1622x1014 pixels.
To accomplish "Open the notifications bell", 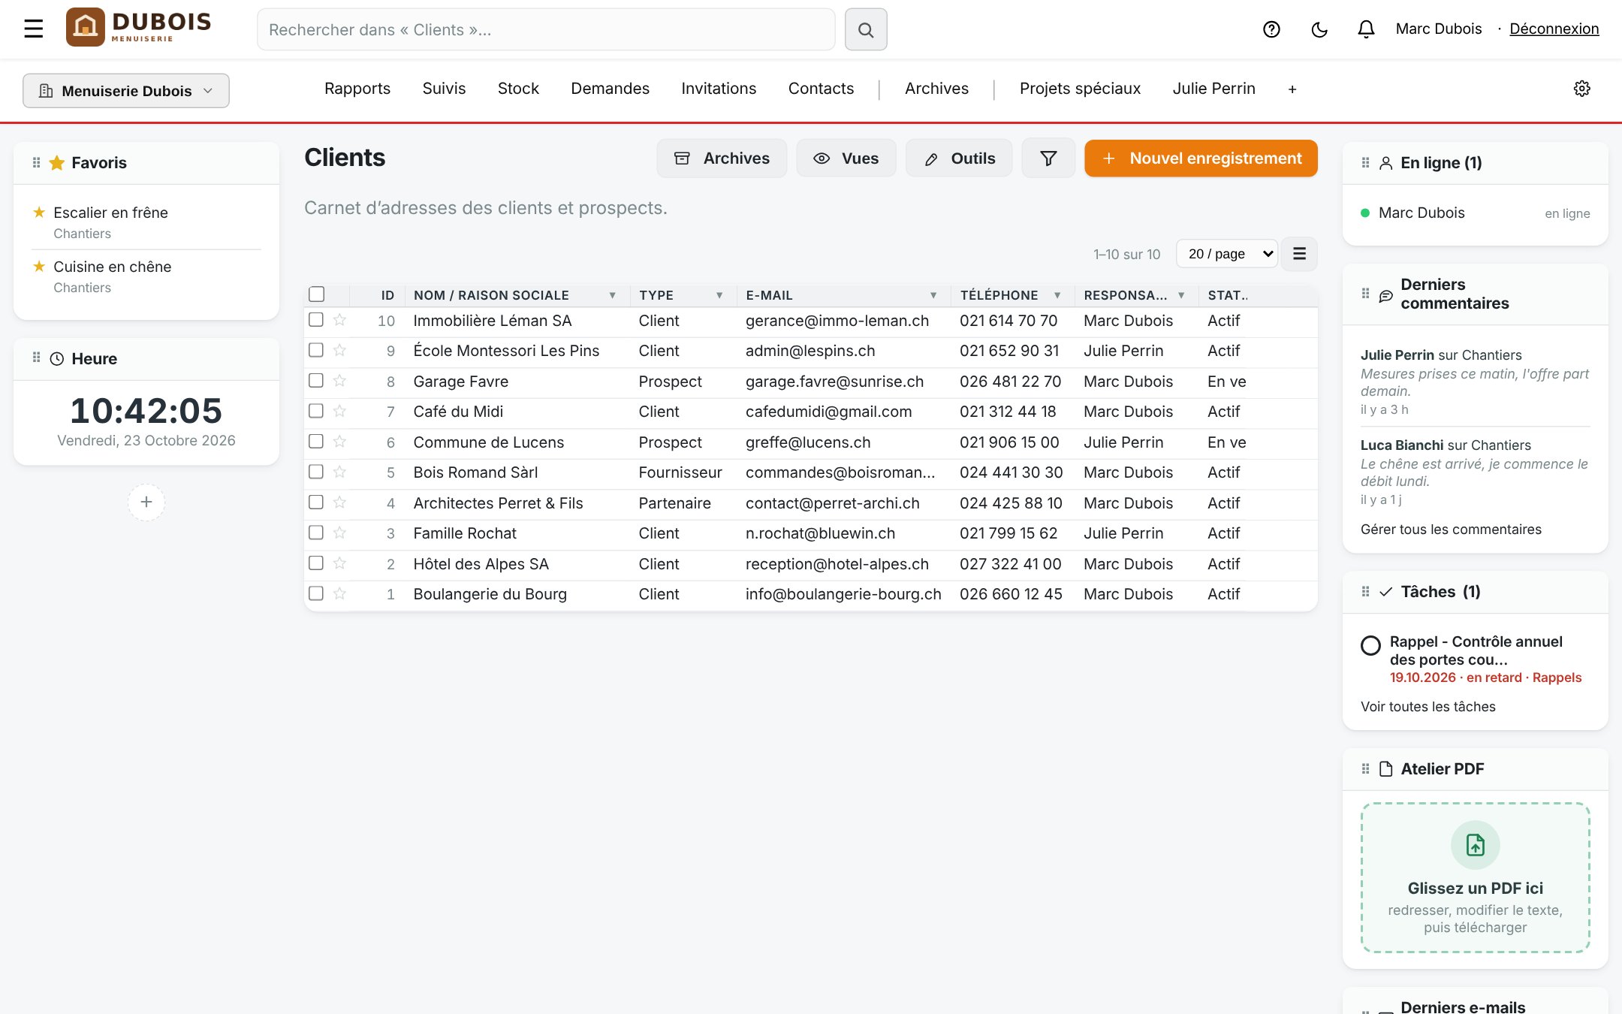I will (x=1366, y=29).
